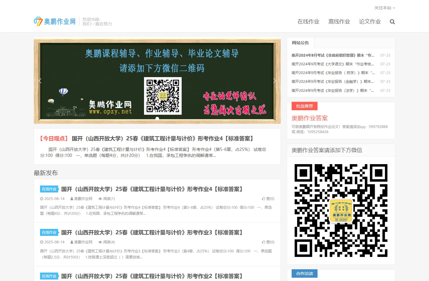
Task: Click 07-23 date beside 非政府组织管理 notice
Action: pyautogui.click(x=385, y=55)
